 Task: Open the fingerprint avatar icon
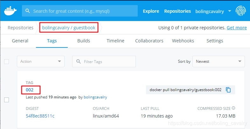[x=240, y=11]
